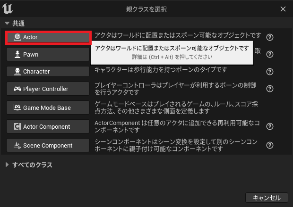This screenshot has height=207, width=293.
Task: Close the 親クラスを選択 dialog
Action: pyautogui.click(x=283, y=9)
